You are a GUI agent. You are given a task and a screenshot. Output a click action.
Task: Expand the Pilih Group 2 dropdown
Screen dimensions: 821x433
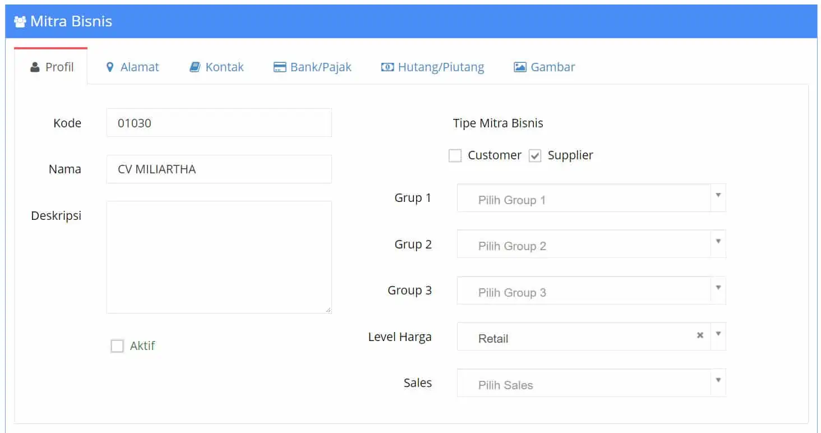click(x=591, y=244)
